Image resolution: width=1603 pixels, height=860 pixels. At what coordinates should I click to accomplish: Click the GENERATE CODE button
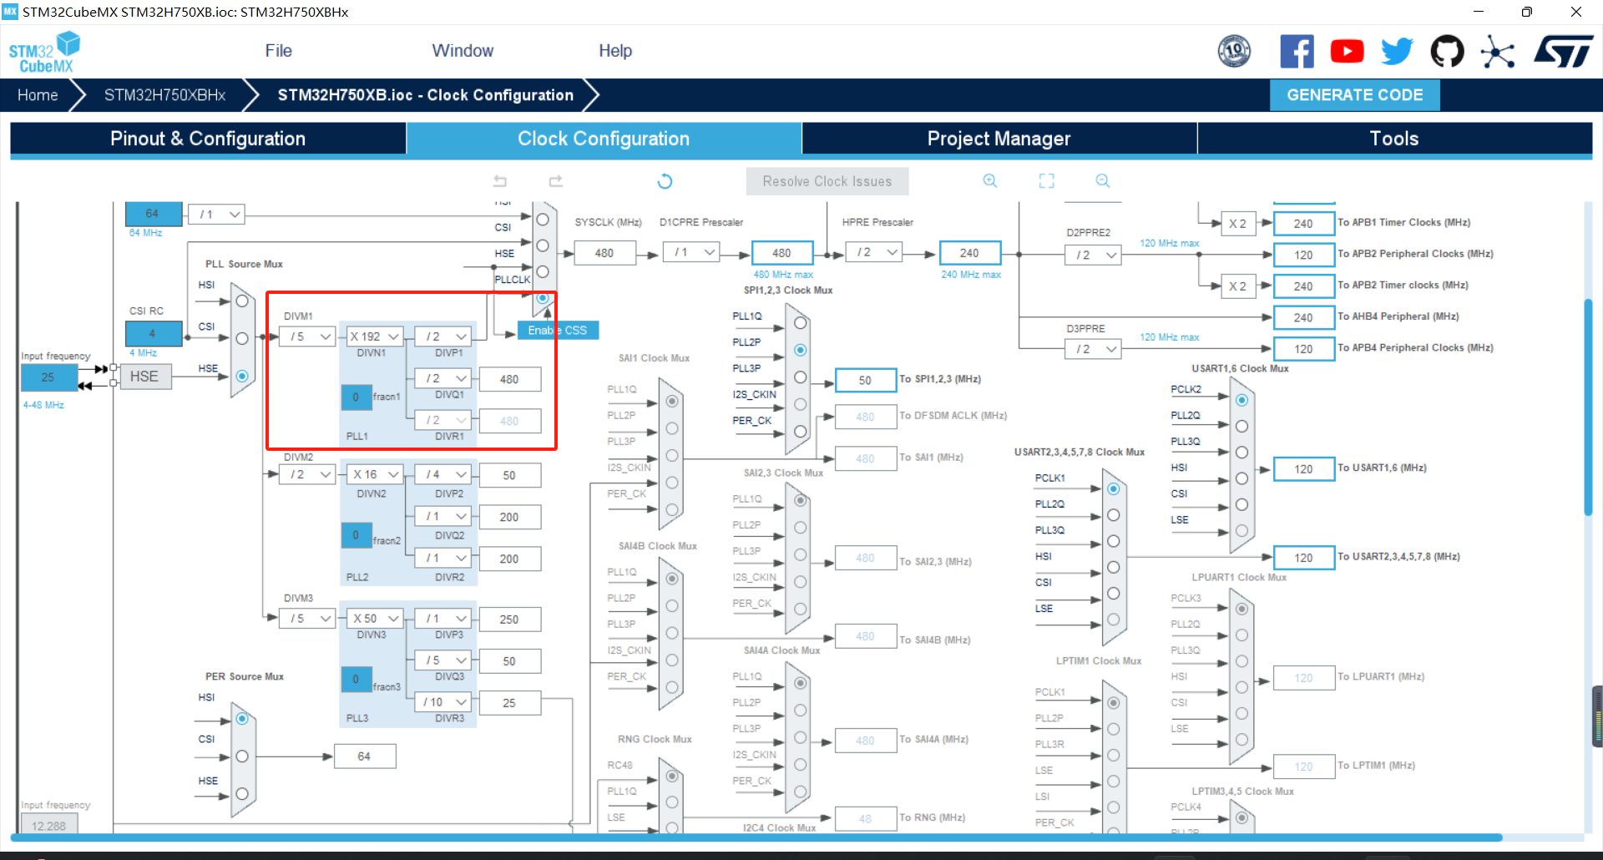click(1355, 95)
